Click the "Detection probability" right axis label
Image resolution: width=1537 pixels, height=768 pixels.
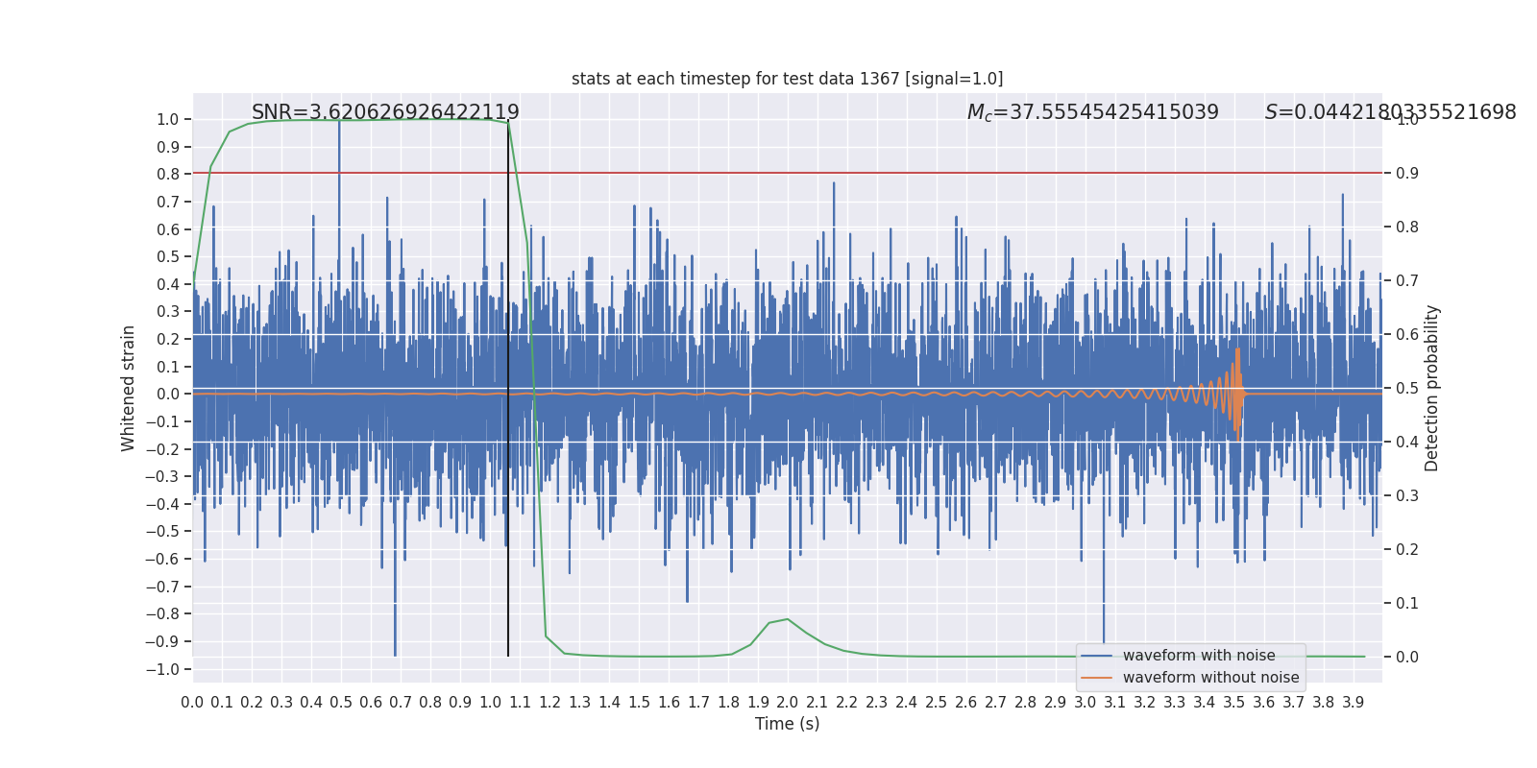[1432, 388]
